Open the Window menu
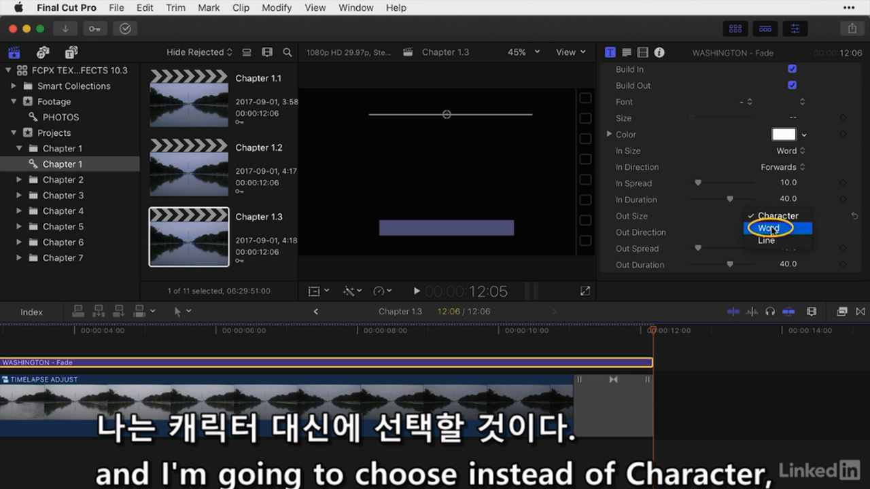Image resolution: width=870 pixels, height=489 pixels. (x=355, y=7)
